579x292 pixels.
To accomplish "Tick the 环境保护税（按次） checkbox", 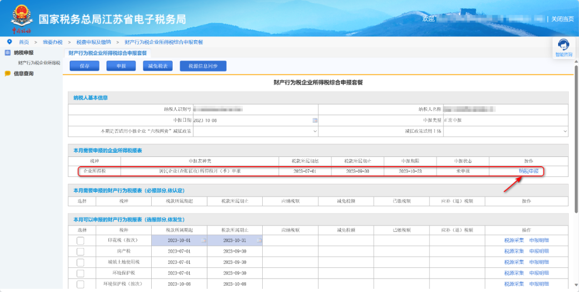I will 80,284.
